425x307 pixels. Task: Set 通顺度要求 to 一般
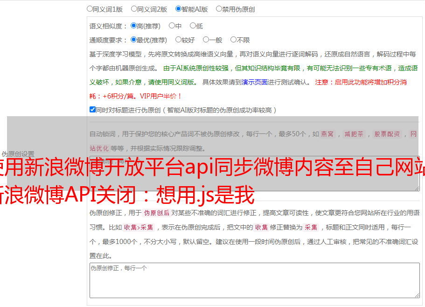click(206, 40)
